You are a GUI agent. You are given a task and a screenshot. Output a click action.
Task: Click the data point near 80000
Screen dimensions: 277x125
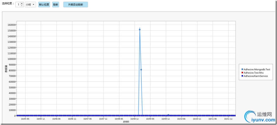(141, 70)
